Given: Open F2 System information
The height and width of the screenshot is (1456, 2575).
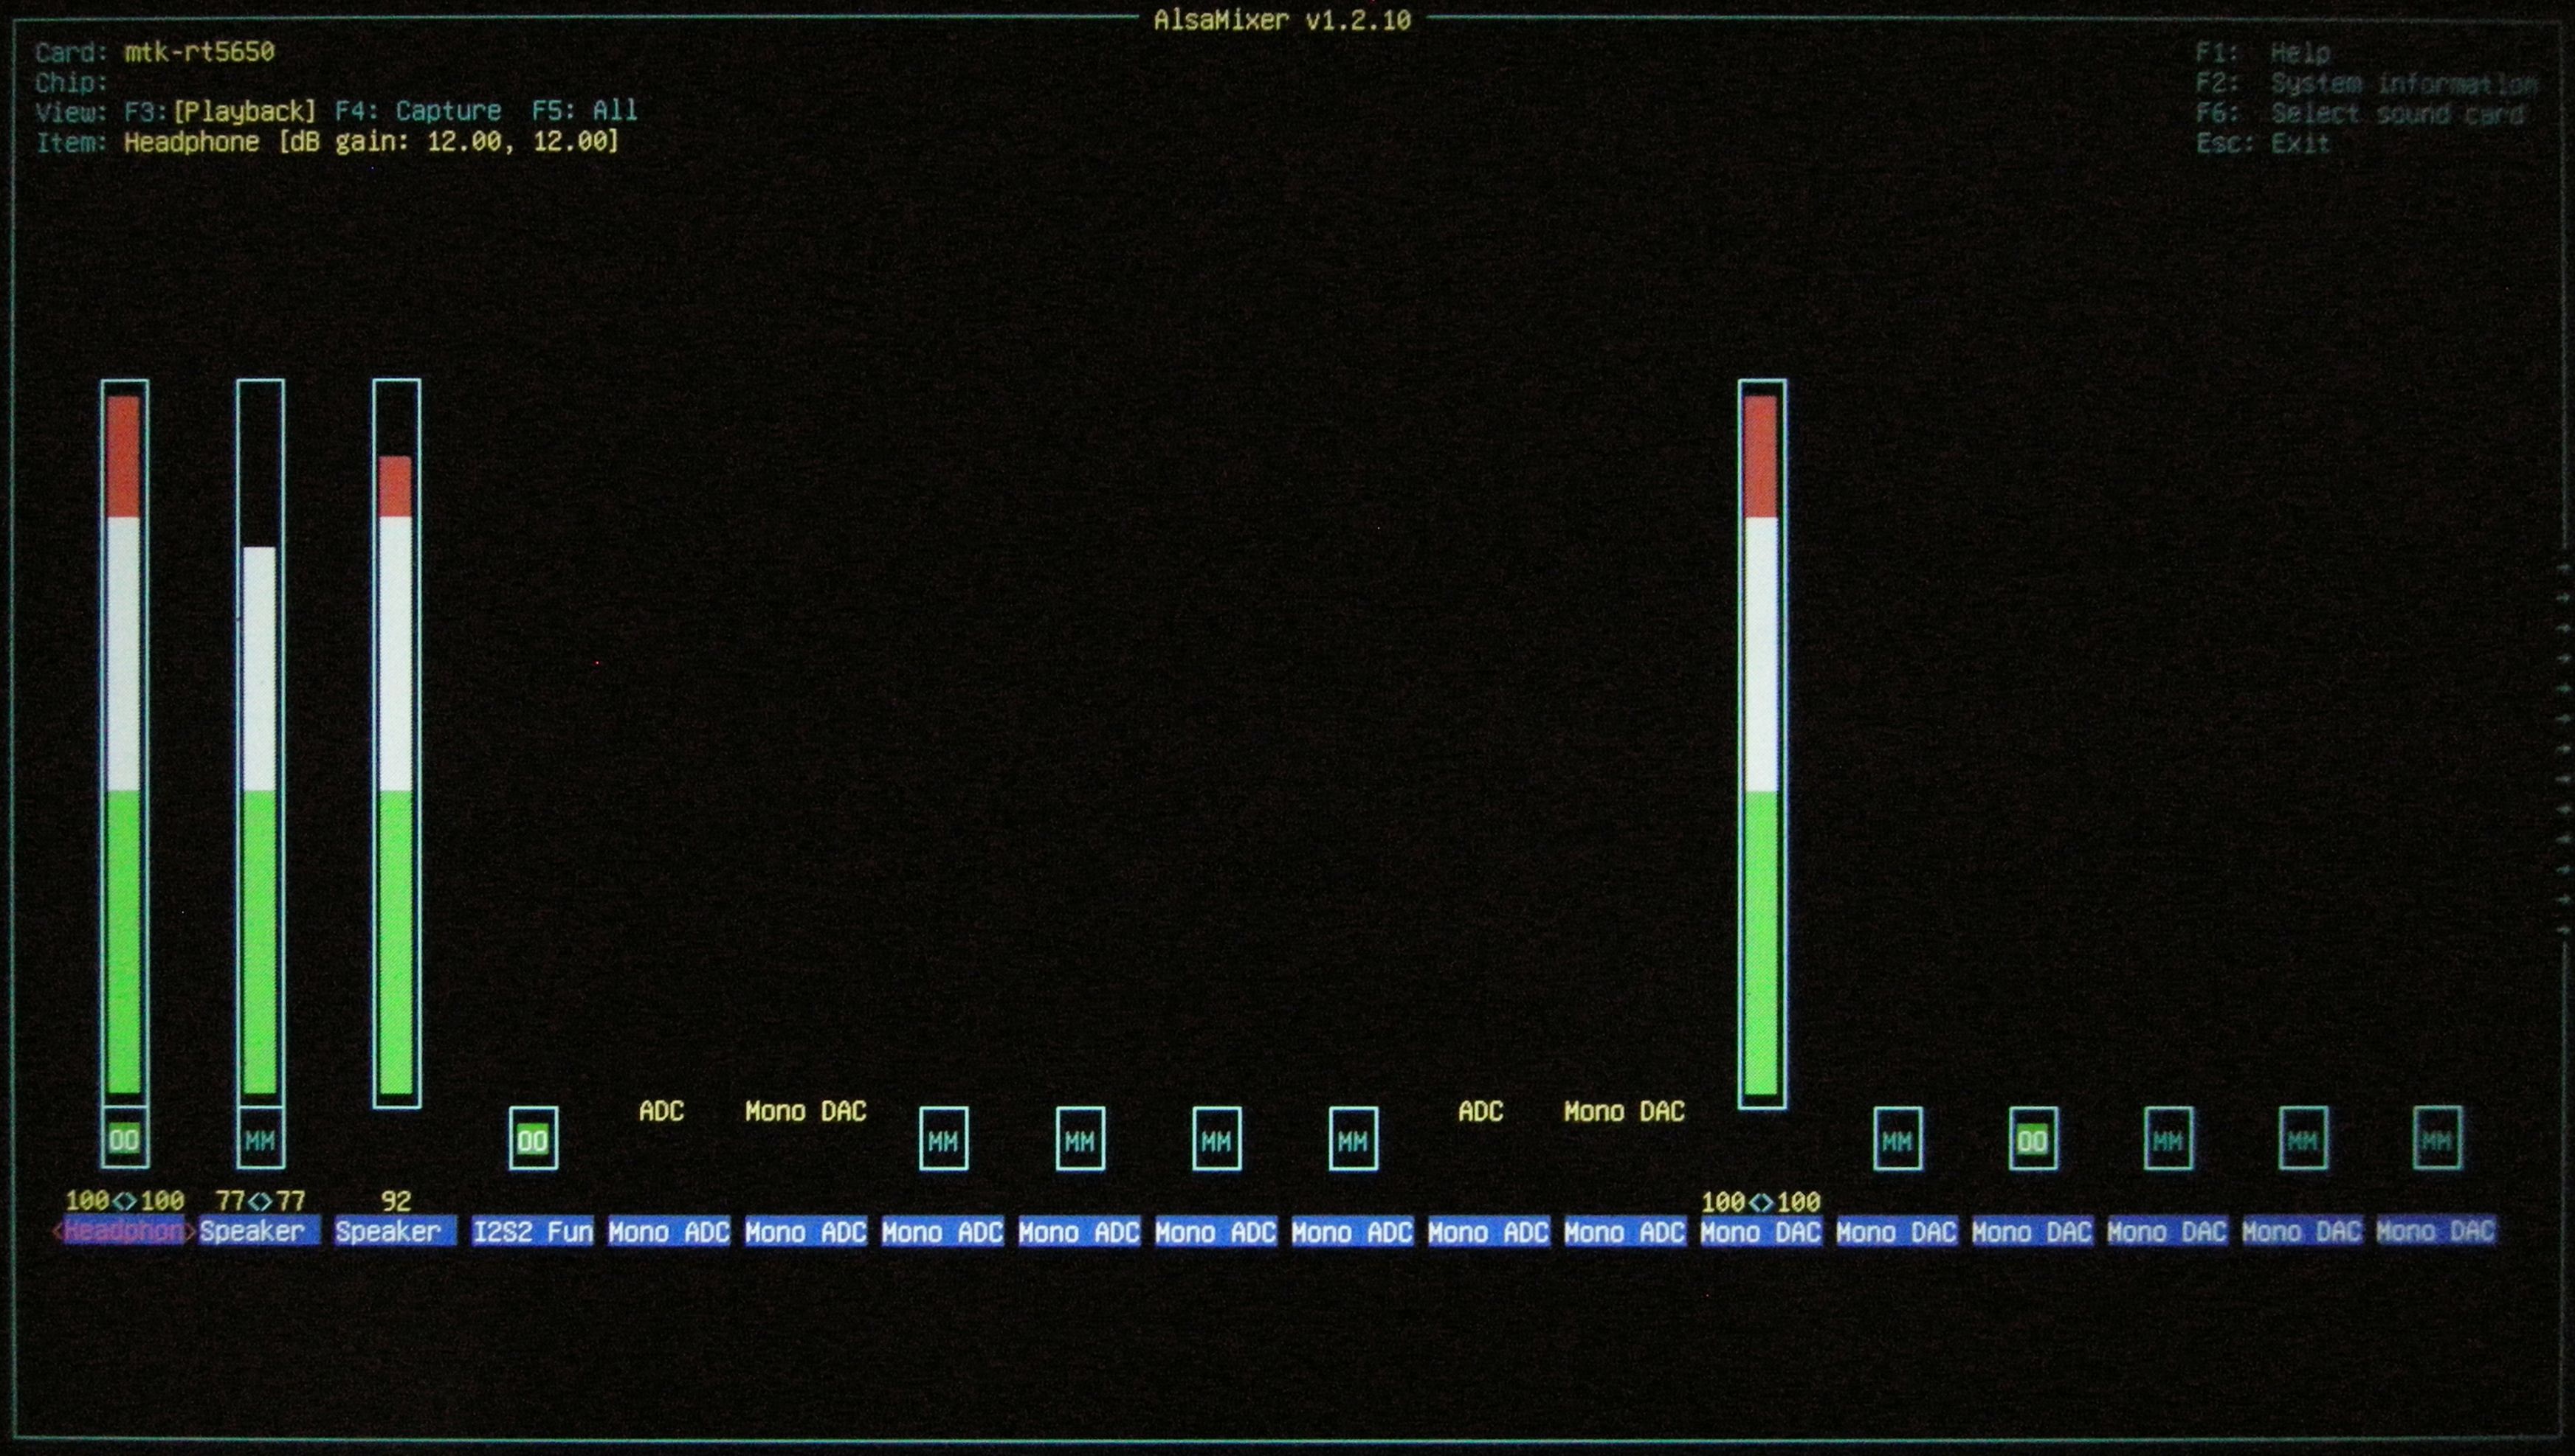Looking at the screenshot, I should click(x=2366, y=83).
